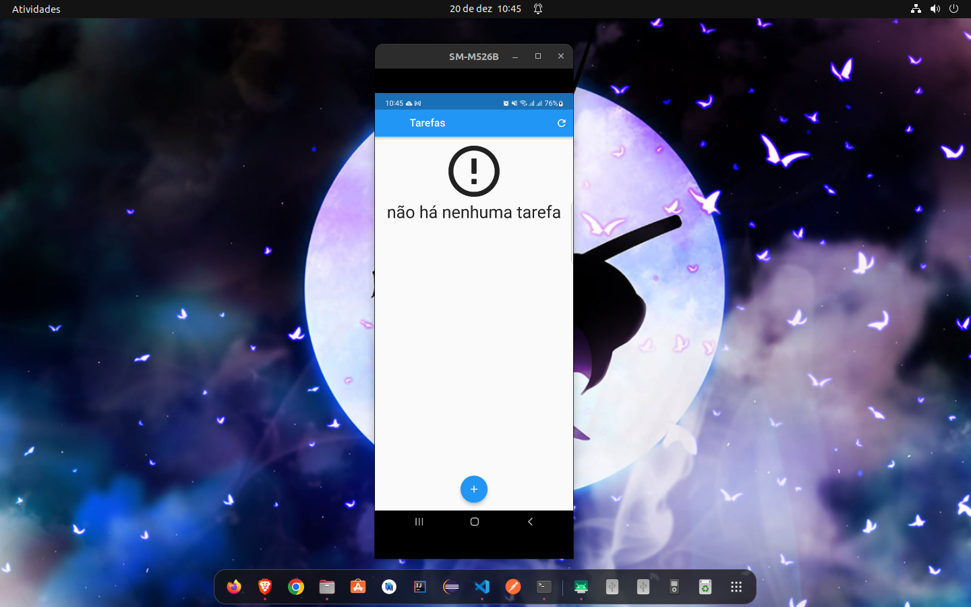
Task: Open Postman from the dock
Action: (x=512, y=587)
